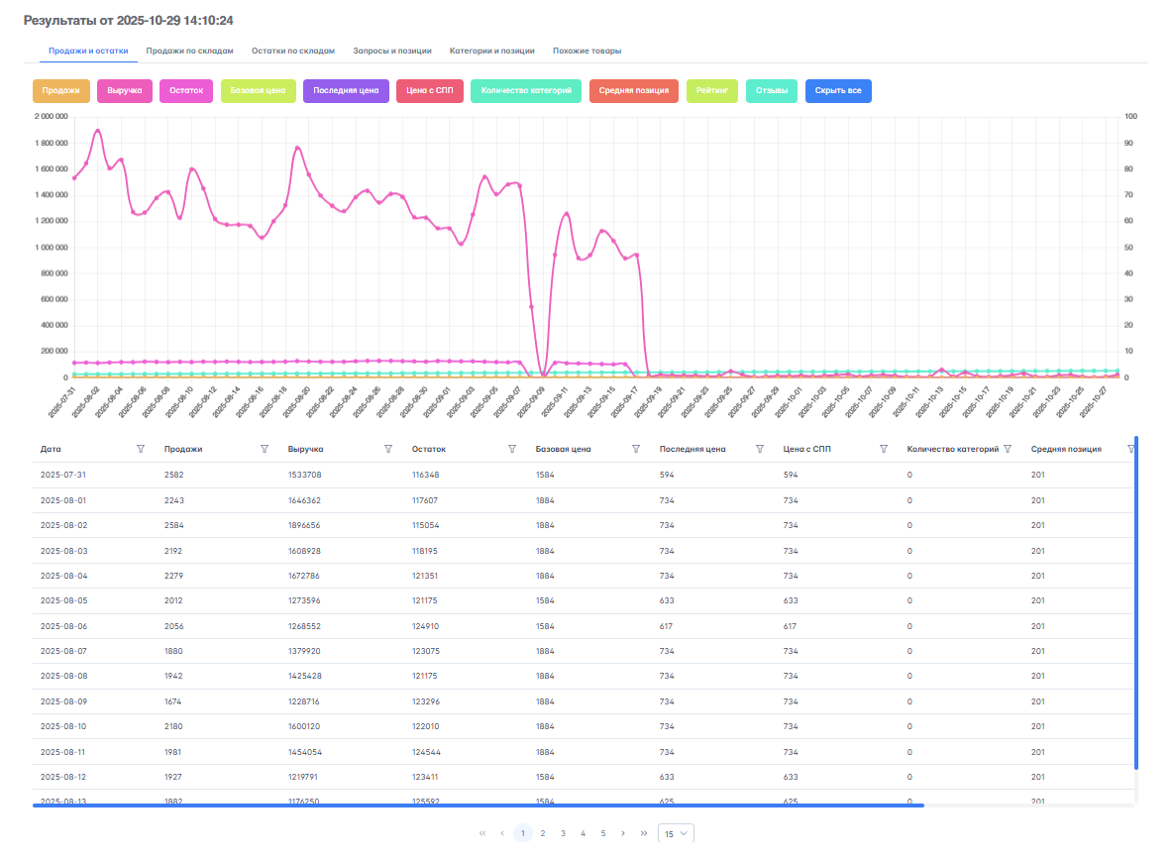Go to page 3 of the table
1173x860 pixels.
pos(563,833)
